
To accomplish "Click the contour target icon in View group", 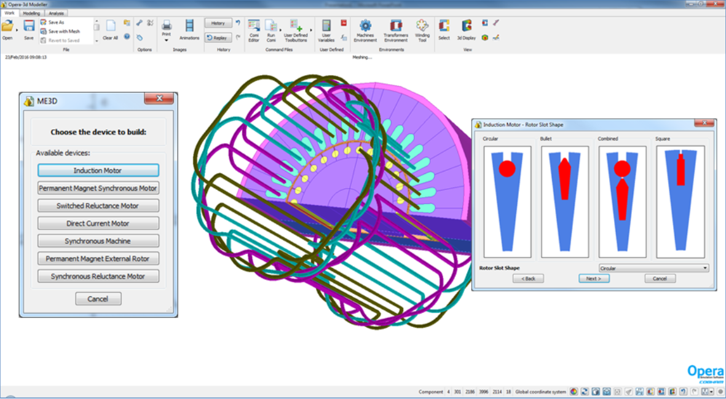I will pos(485,38).
